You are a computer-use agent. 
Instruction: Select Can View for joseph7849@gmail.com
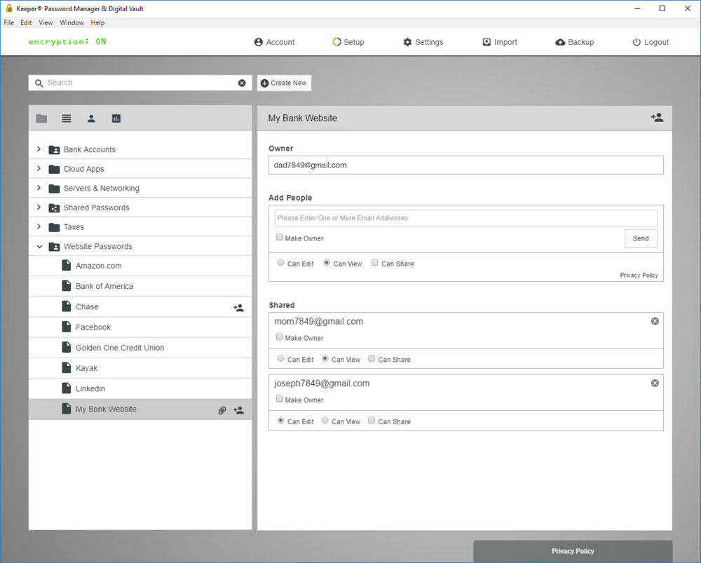[x=325, y=421]
